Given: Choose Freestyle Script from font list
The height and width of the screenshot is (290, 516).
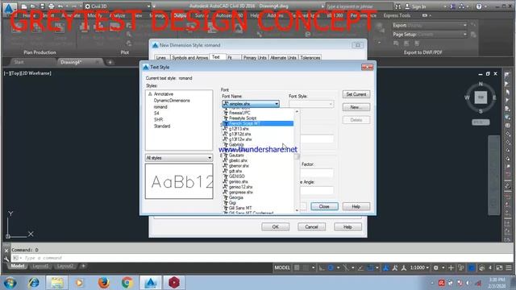Looking at the screenshot, I should point(258,118).
